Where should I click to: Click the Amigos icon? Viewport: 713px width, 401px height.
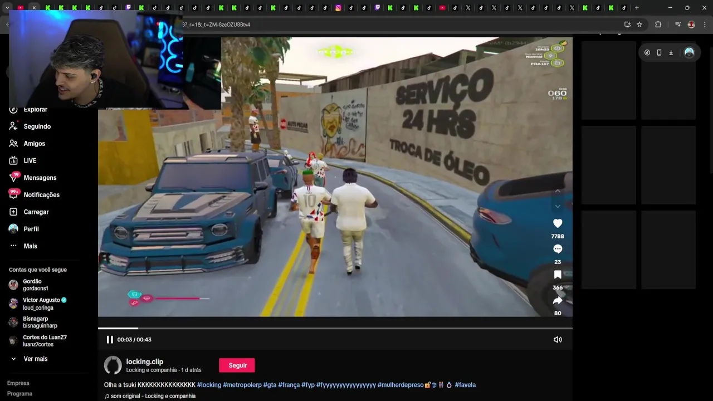tap(13, 144)
